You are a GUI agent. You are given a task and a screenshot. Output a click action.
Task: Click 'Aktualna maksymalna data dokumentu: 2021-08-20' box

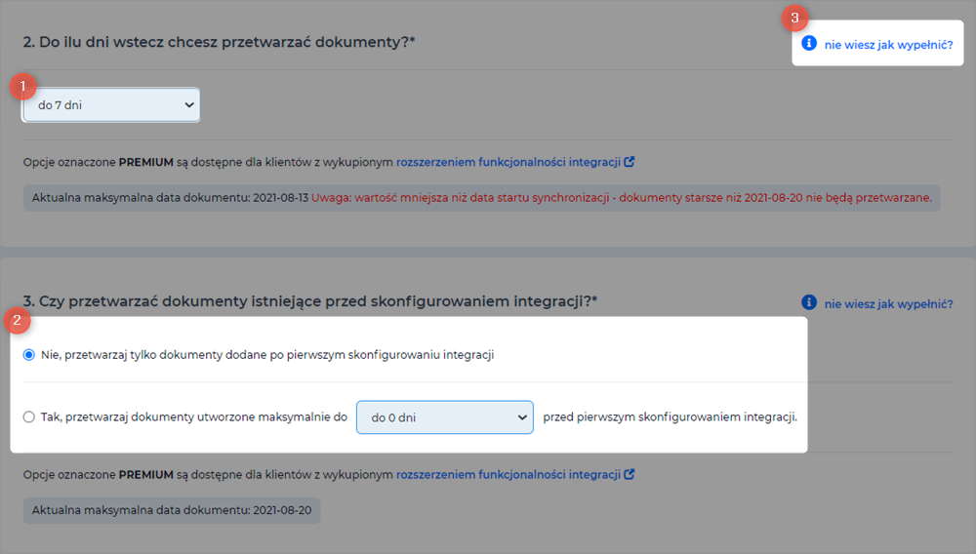pyautogui.click(x=172, y=510)
